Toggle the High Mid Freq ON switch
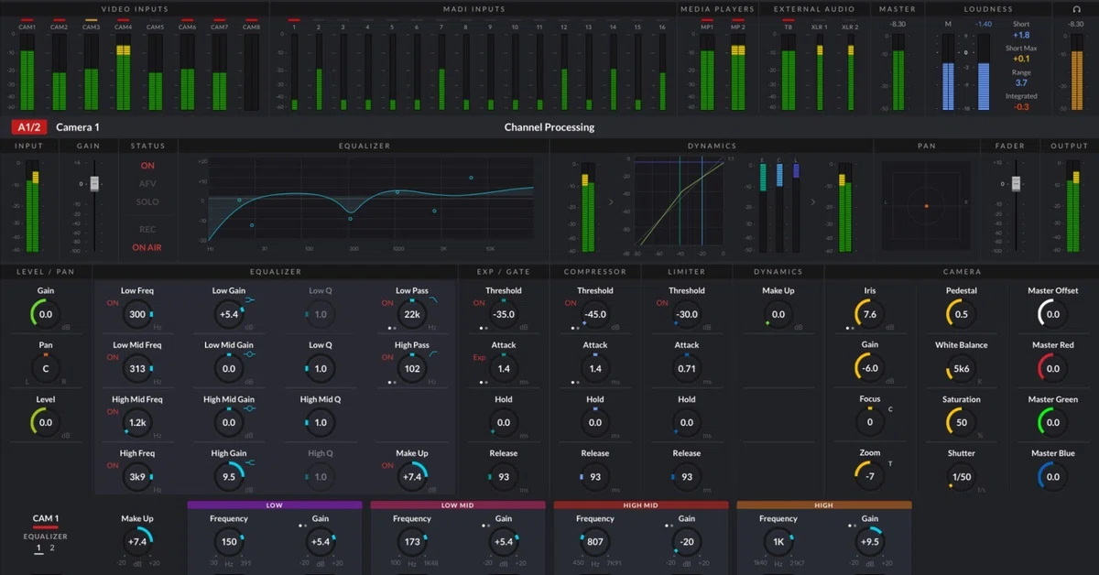 coord(113,411)
